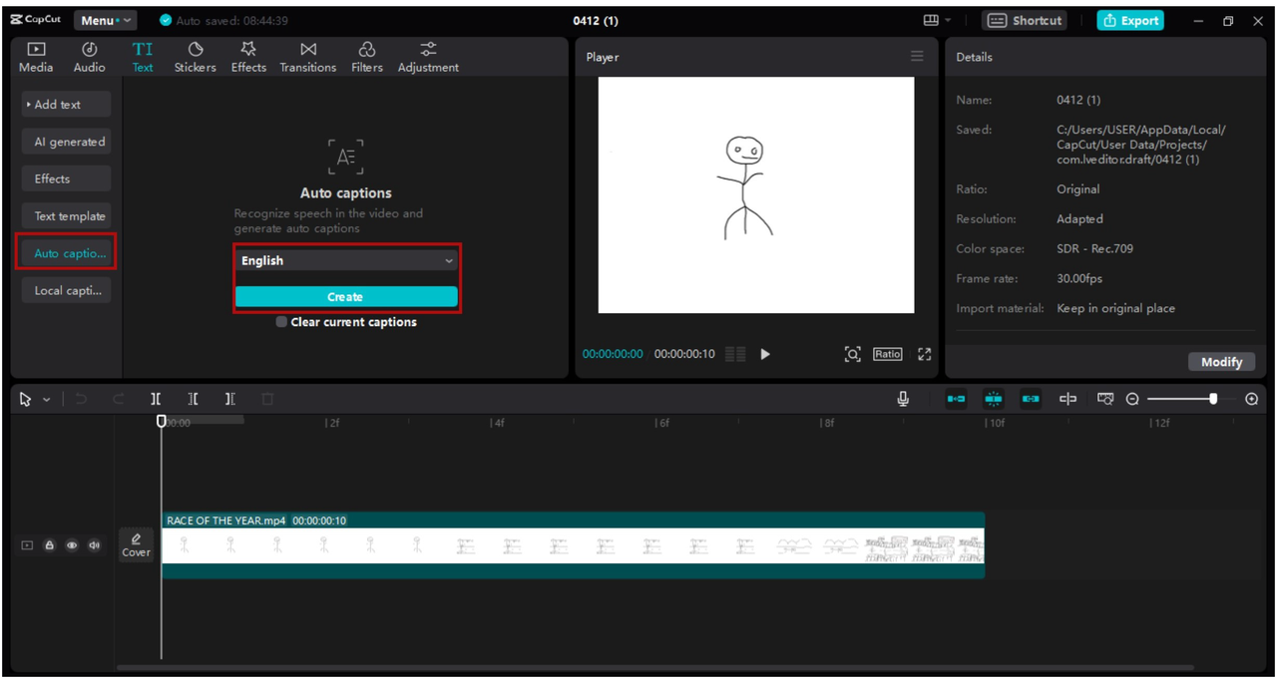The image size is (1277, 681).
Task: Export the project
Action: [1130, 20]
